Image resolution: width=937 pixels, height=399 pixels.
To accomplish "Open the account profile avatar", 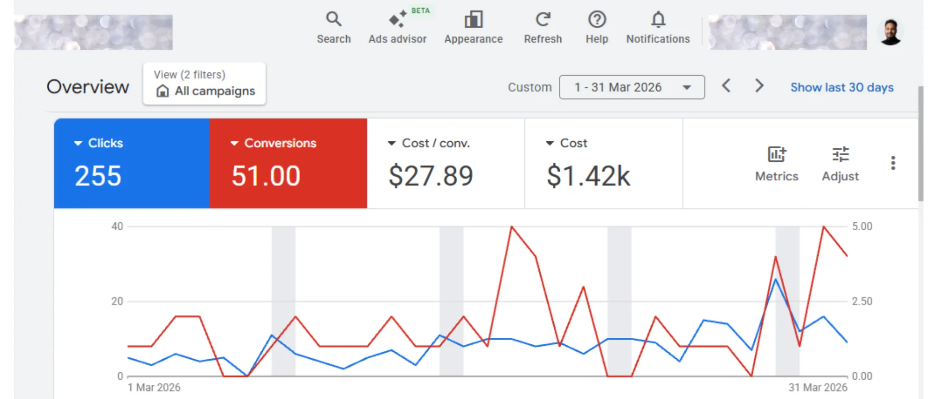I will [x=891, y=32].
